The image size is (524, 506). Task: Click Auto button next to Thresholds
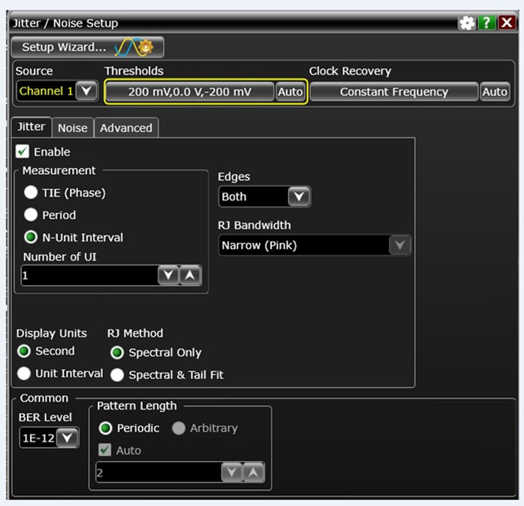(x=290, y=92)
